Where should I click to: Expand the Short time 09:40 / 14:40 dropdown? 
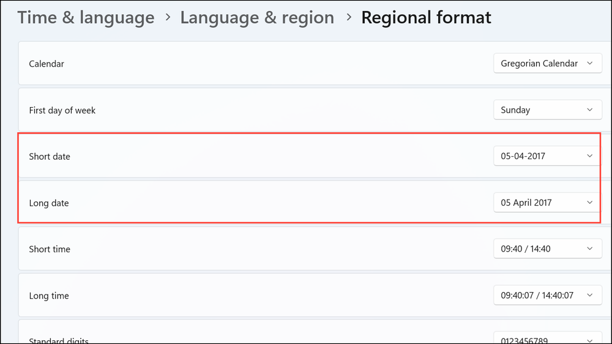click(547, 249)
